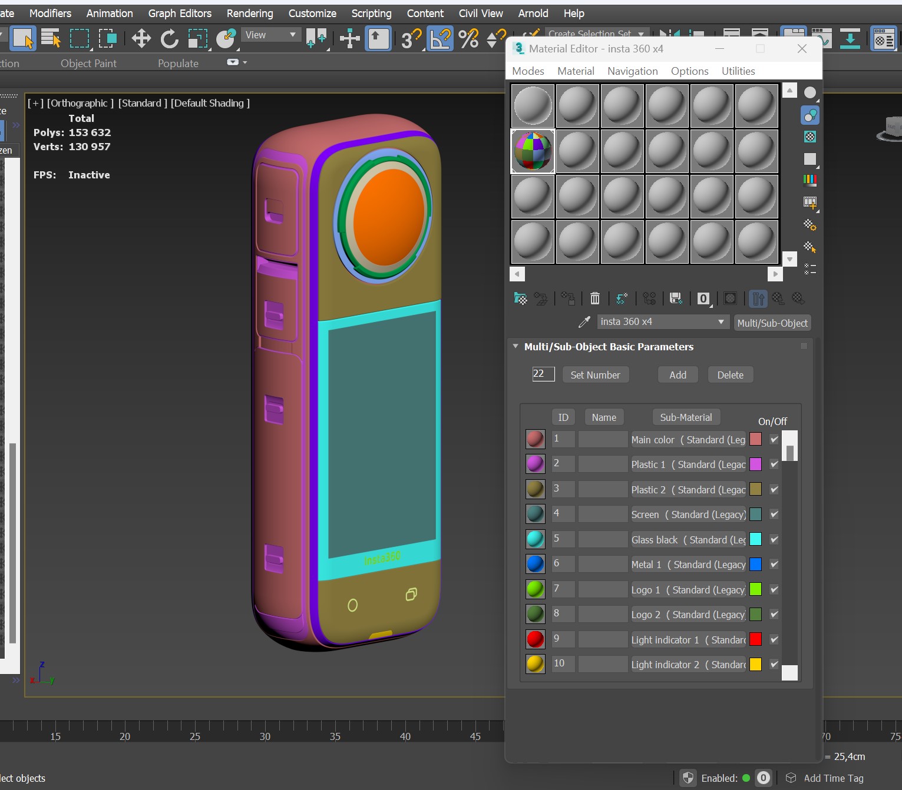Image resolution: width=902 pixels, height=790 pixels.
Task: Toggle the Angle Snap tool
Action: pos(440,39)
